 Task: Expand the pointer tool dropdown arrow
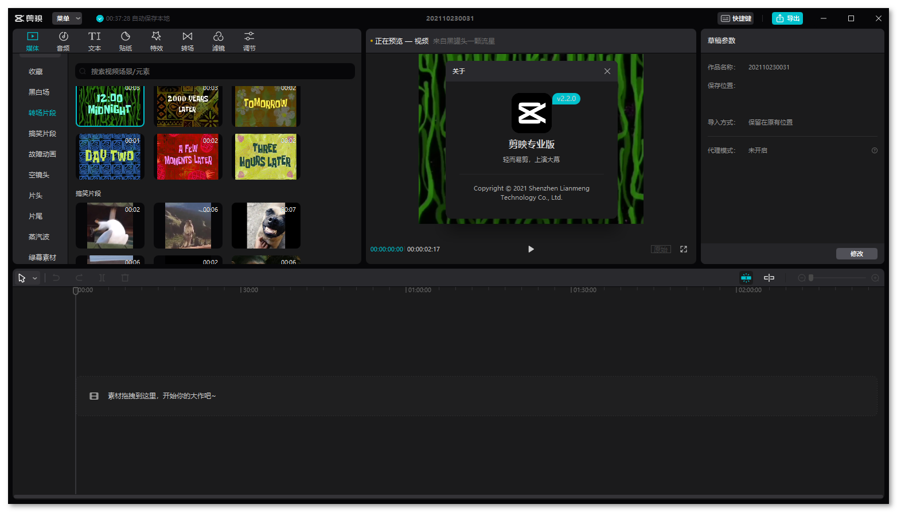[x=35, y=278]
